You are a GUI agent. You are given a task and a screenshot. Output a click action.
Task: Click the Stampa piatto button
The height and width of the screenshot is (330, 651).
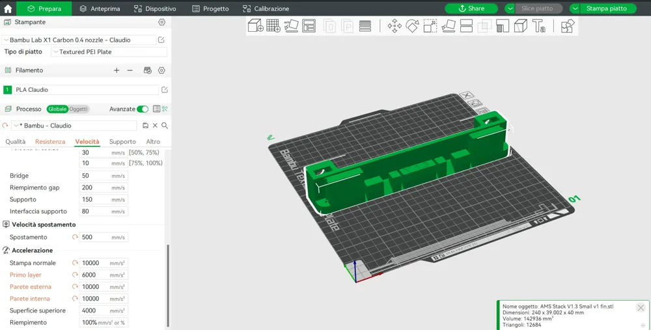[606, 9]
